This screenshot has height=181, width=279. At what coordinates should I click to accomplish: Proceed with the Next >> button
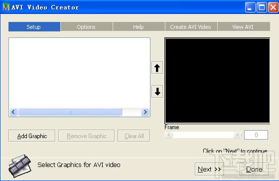209,169
